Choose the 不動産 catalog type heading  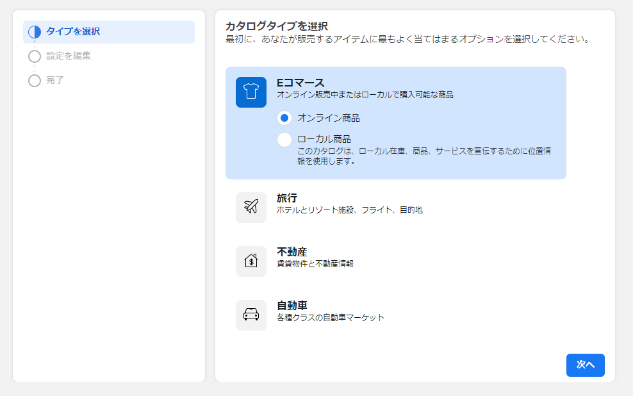pos(292,251)
